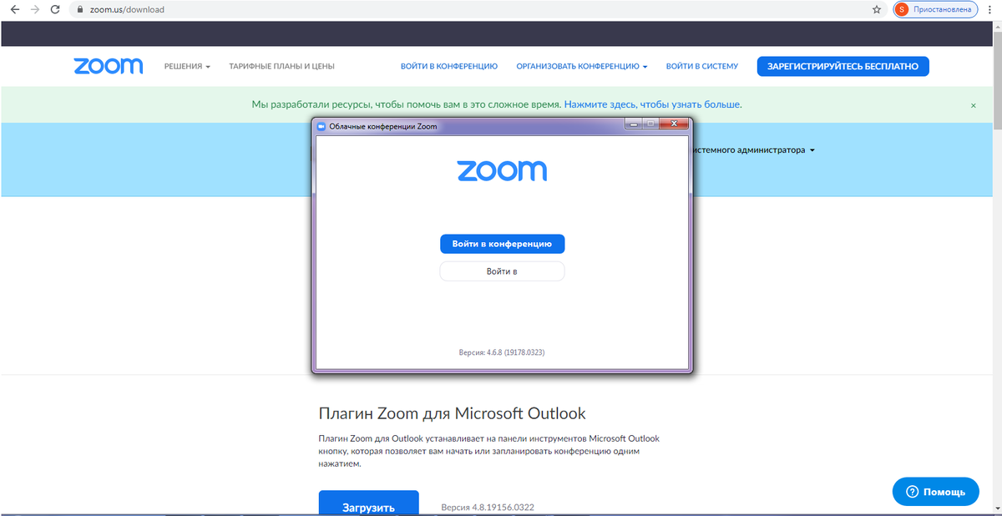Minimize the Облачные конференции Zoom dialog

coord(634,124)
